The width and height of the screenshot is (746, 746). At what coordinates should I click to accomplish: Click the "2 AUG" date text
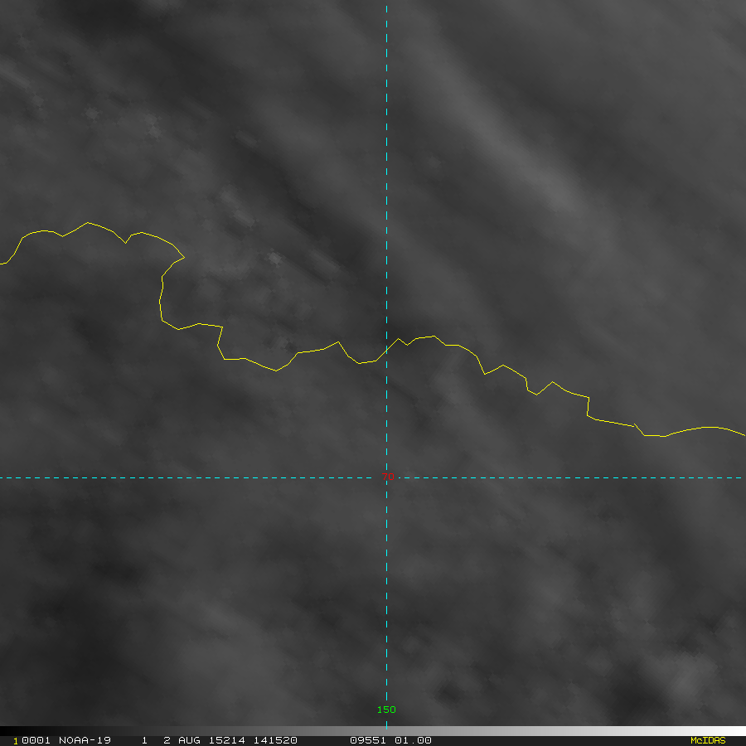coord(183,740)
